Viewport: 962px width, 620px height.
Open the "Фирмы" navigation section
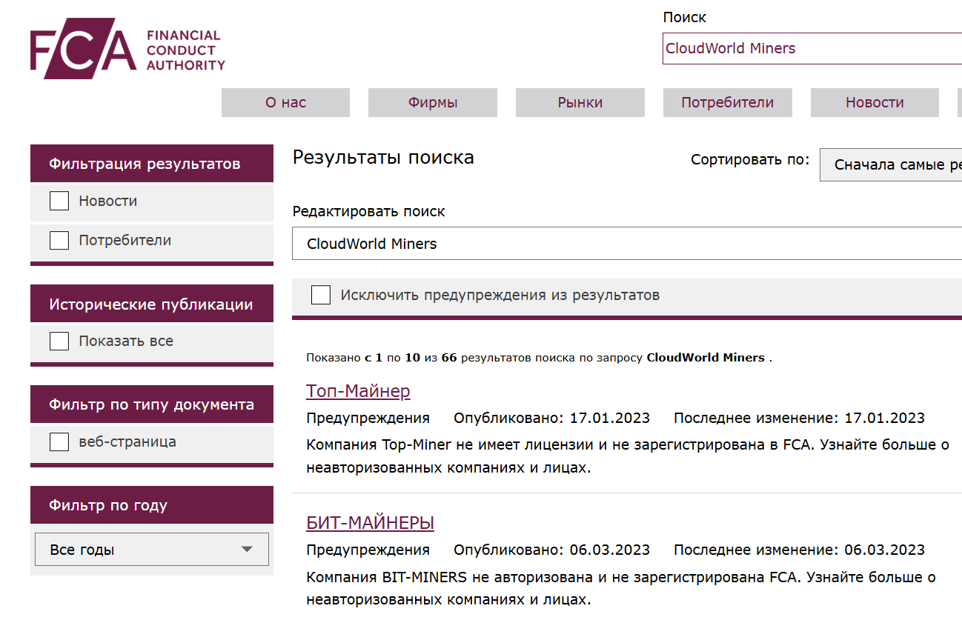(432, 102)
